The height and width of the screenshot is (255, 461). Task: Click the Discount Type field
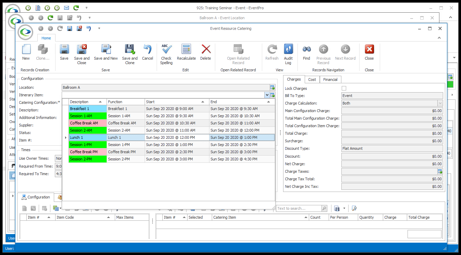(x=392, y=148)
